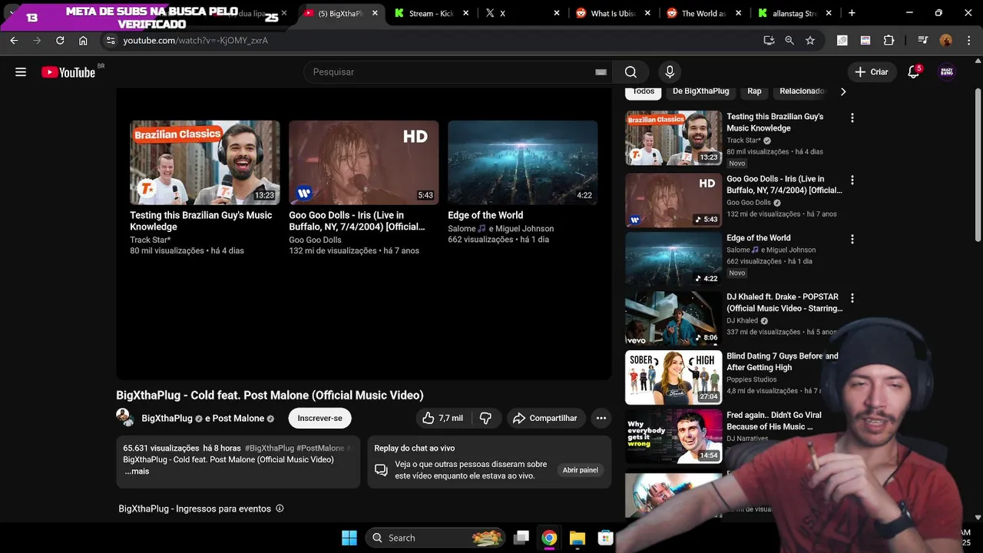The height and width of the screenshot is (553, 983).
Task: Select the Relacionados filter chip
Action: pyautogui.click(x=801, y=91)
